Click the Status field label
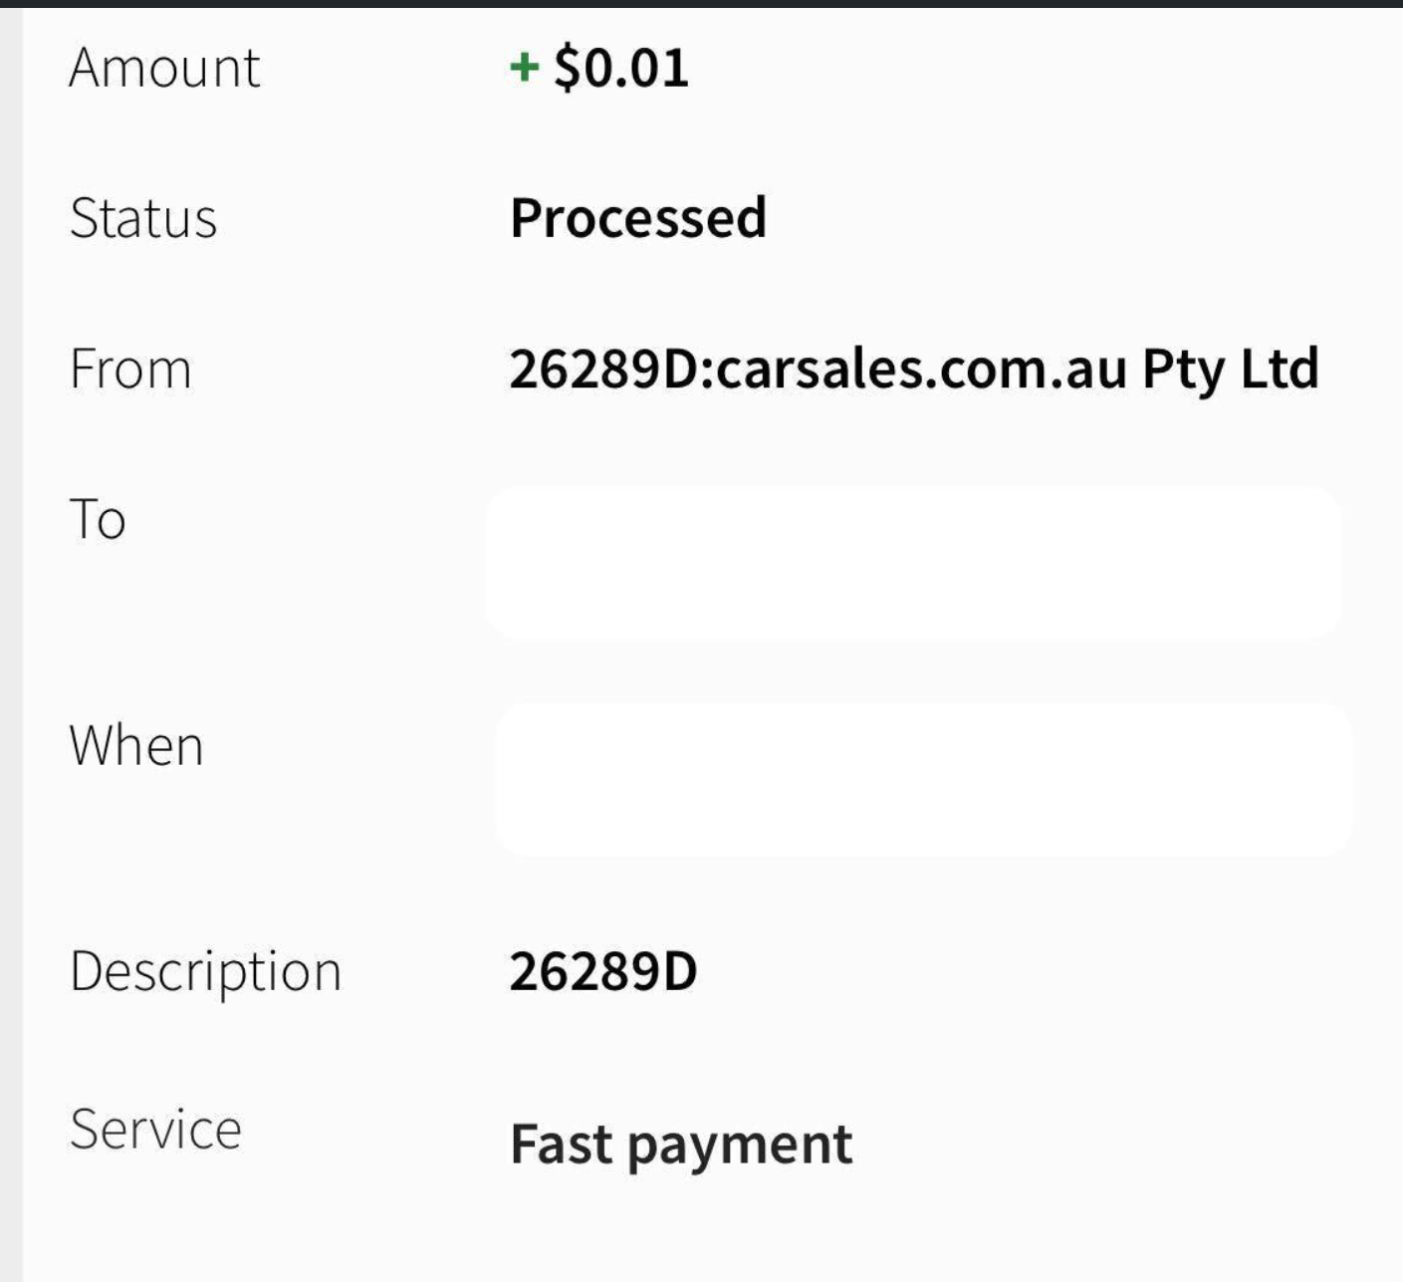This screenshot has width=1403, height=1282. (x=143, y=218)
